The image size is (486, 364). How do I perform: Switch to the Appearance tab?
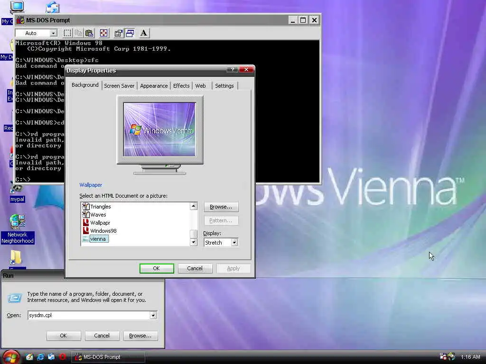click(154, 86)
